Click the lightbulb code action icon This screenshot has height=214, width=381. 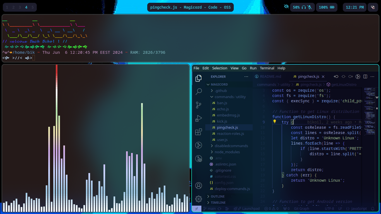point(274,121)
